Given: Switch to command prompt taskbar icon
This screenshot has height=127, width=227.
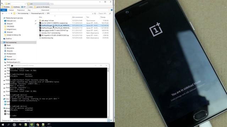Looking at the screenshot, I should 49,125.
